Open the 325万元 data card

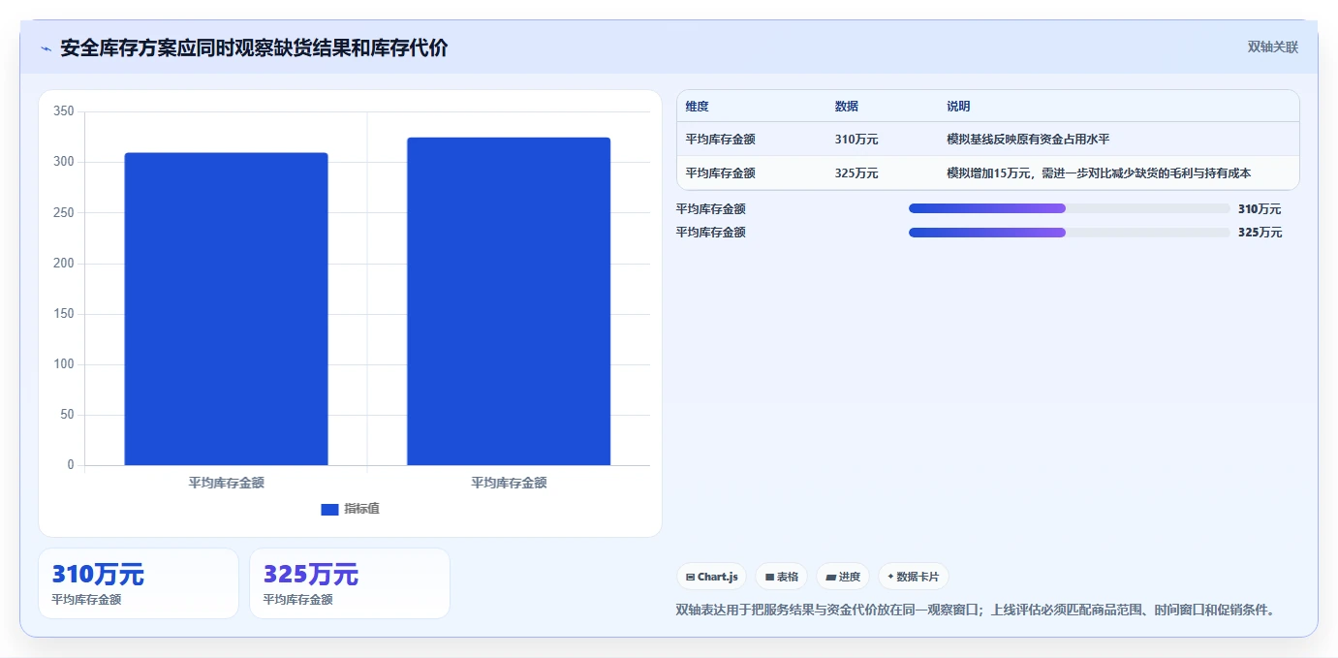(x=350, y=583)
